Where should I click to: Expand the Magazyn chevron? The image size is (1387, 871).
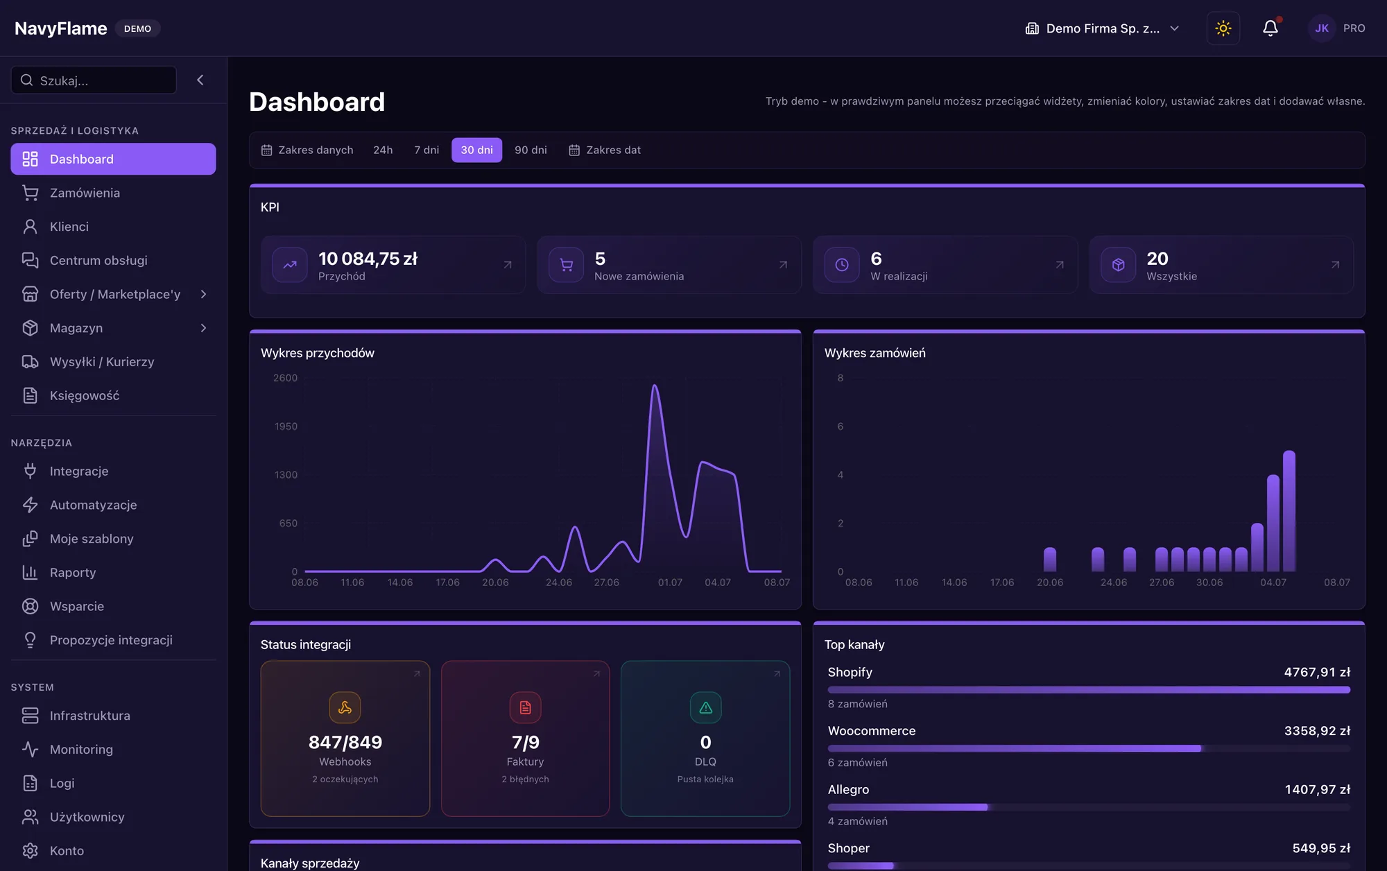(x=203, y=328)
